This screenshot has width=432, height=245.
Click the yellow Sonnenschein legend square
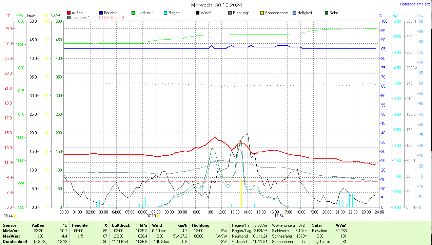click(x=262, y=13)
